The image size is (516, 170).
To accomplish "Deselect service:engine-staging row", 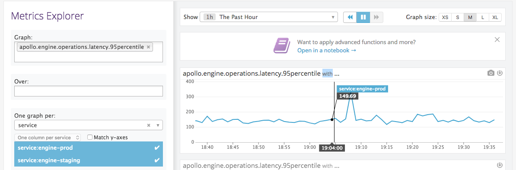I will [x=89, y=160].
